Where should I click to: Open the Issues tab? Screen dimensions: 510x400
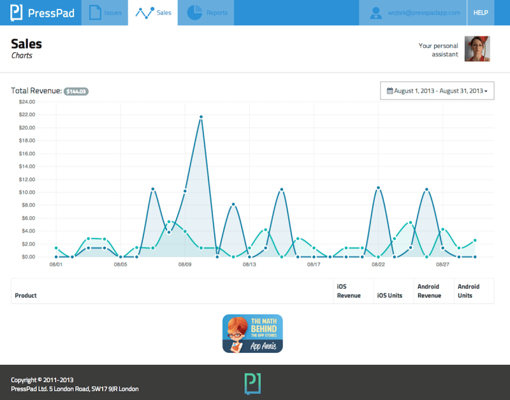(105, 13)
